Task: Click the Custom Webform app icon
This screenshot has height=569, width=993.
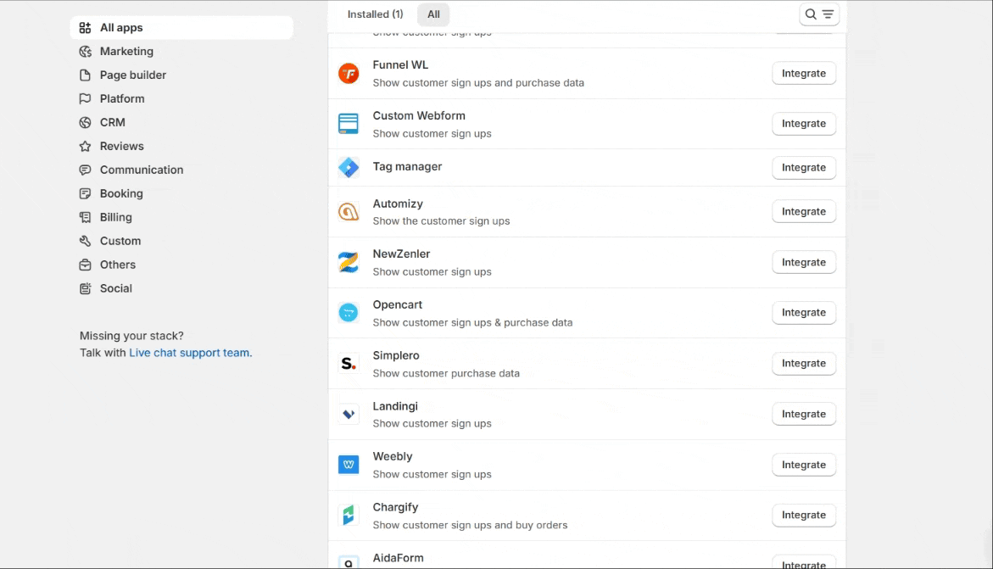Action: (349, 124)
